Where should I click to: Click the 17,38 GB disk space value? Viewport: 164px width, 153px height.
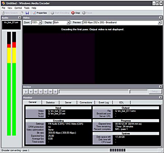[x=120, y=137]
